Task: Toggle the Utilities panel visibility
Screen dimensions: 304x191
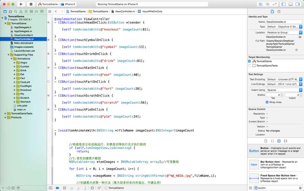Action: click(297, 4)
